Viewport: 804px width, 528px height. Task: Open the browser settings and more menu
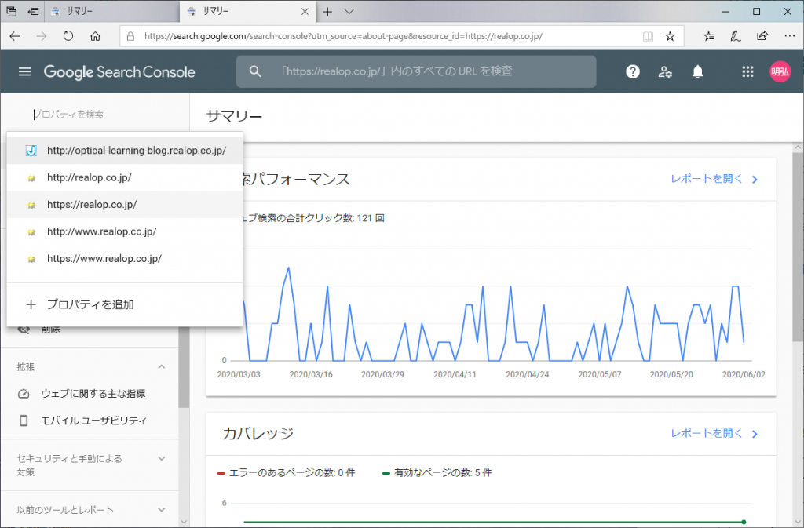coord(790,36)
